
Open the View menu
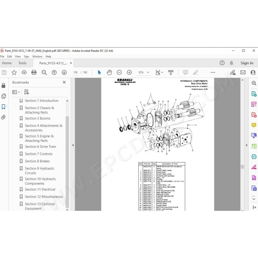(18, 56)
